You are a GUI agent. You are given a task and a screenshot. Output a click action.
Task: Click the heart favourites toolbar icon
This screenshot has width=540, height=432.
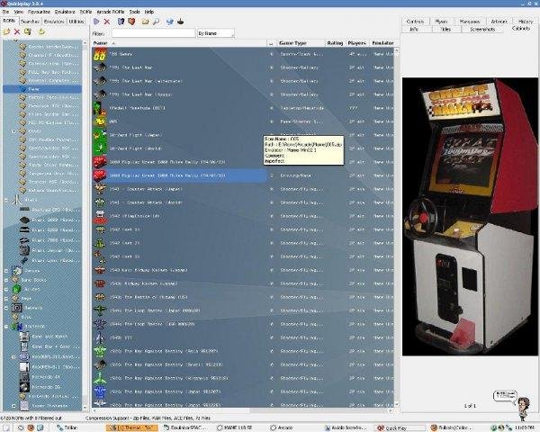click(x=131, y=22)
